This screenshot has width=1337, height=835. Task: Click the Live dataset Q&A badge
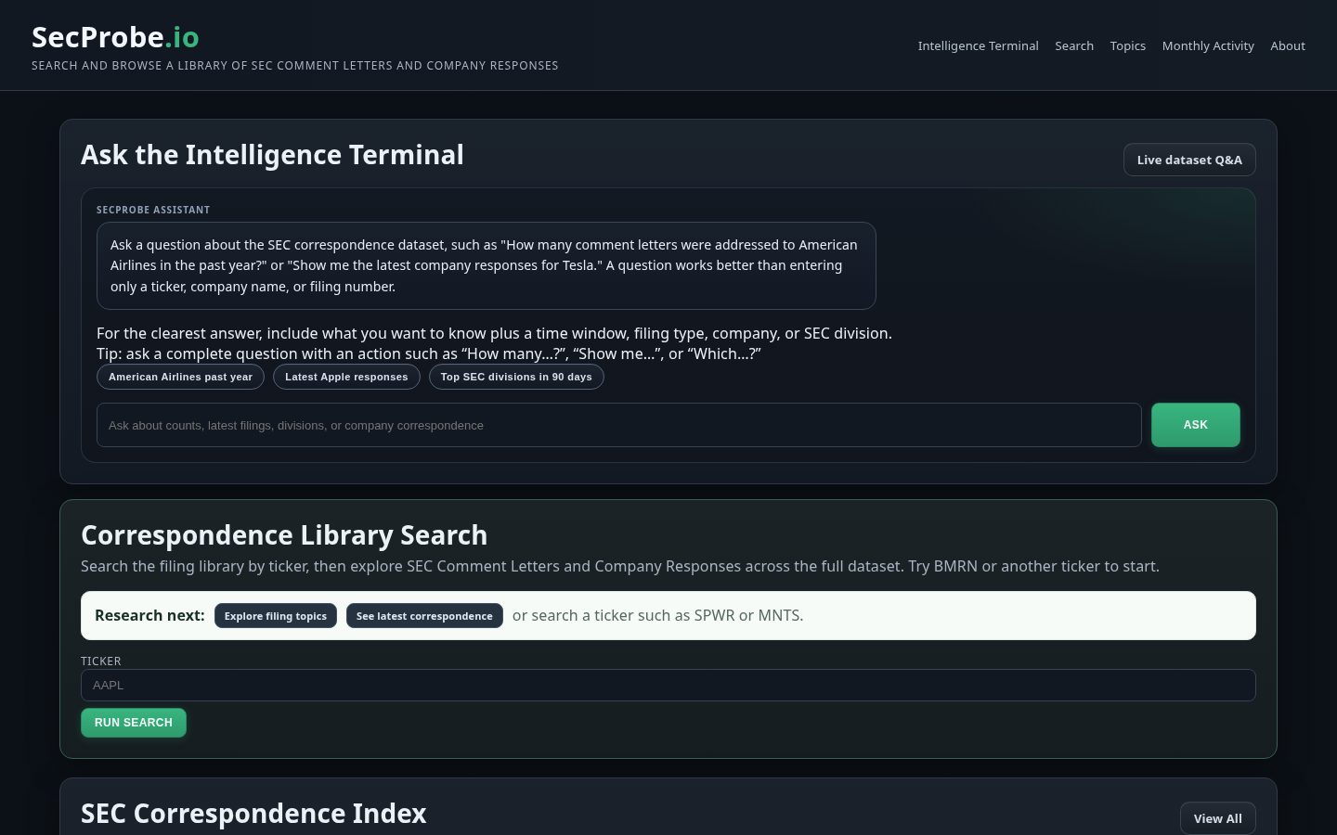coord(1189,160)
